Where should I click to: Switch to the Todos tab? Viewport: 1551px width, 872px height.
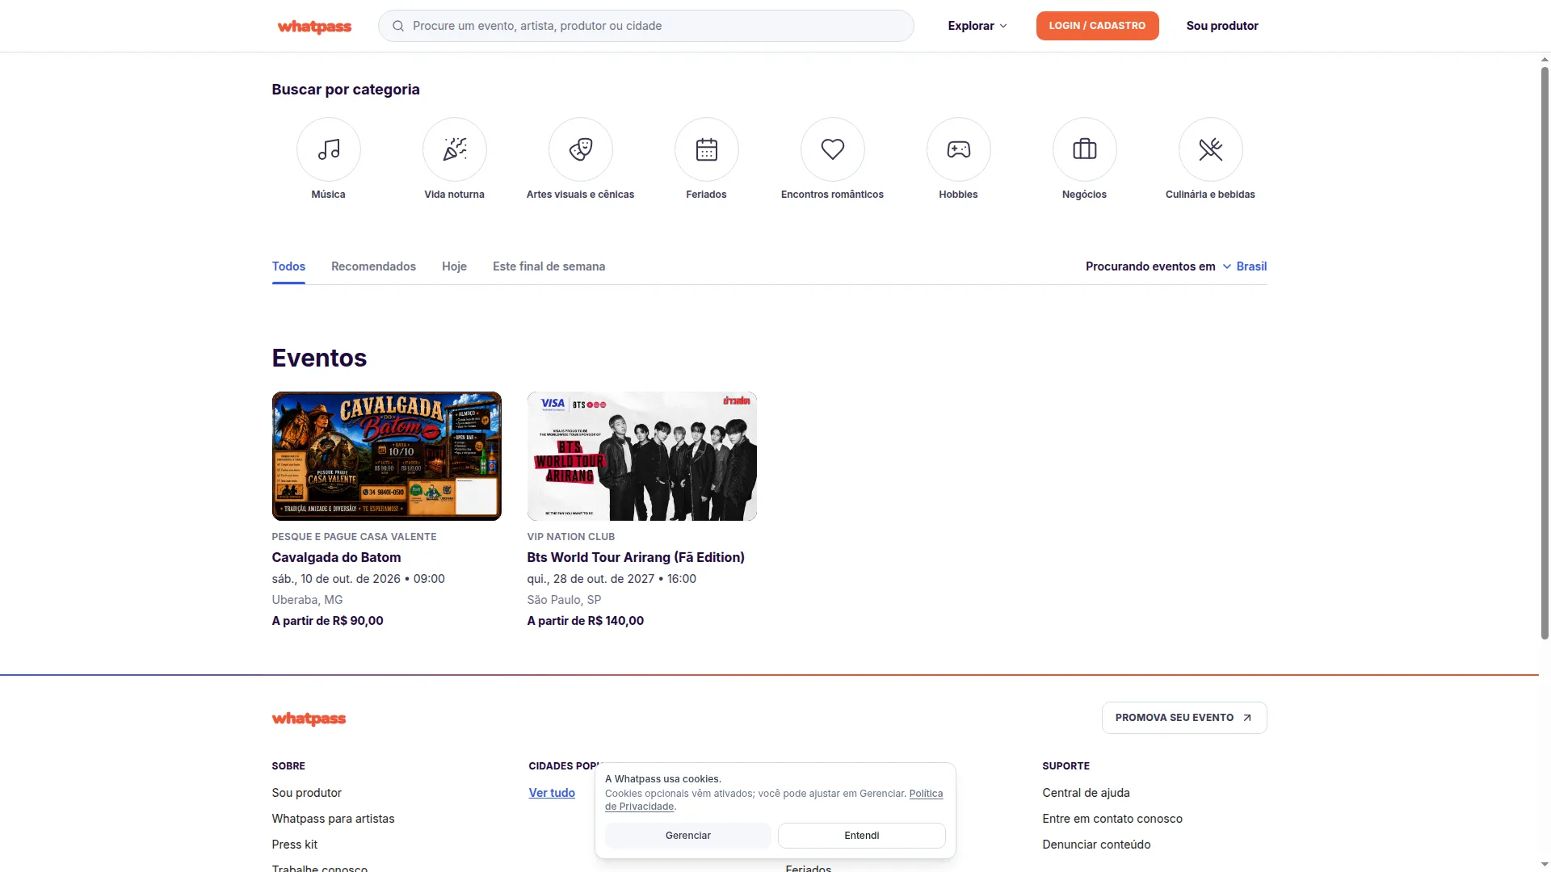coord(288,266)
